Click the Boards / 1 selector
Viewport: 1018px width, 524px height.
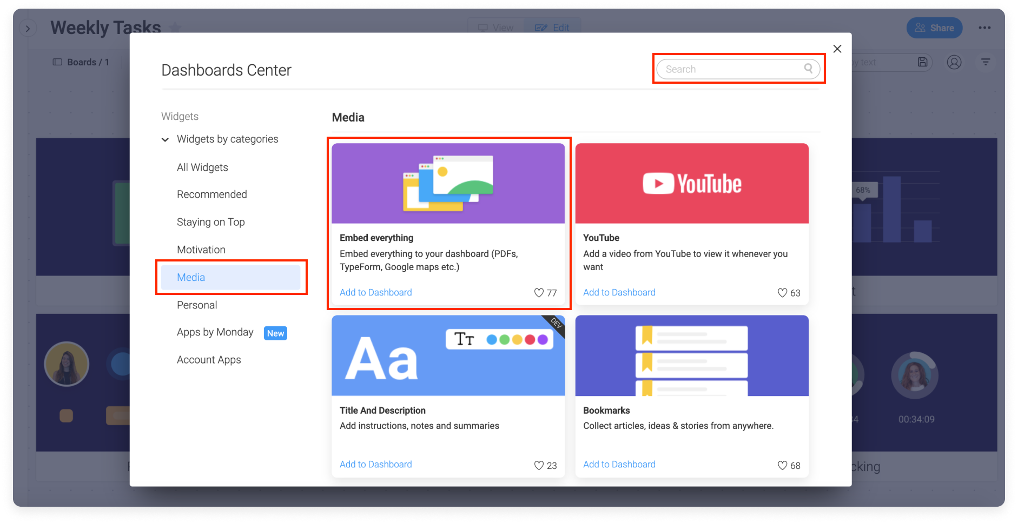tap(81, 62)
